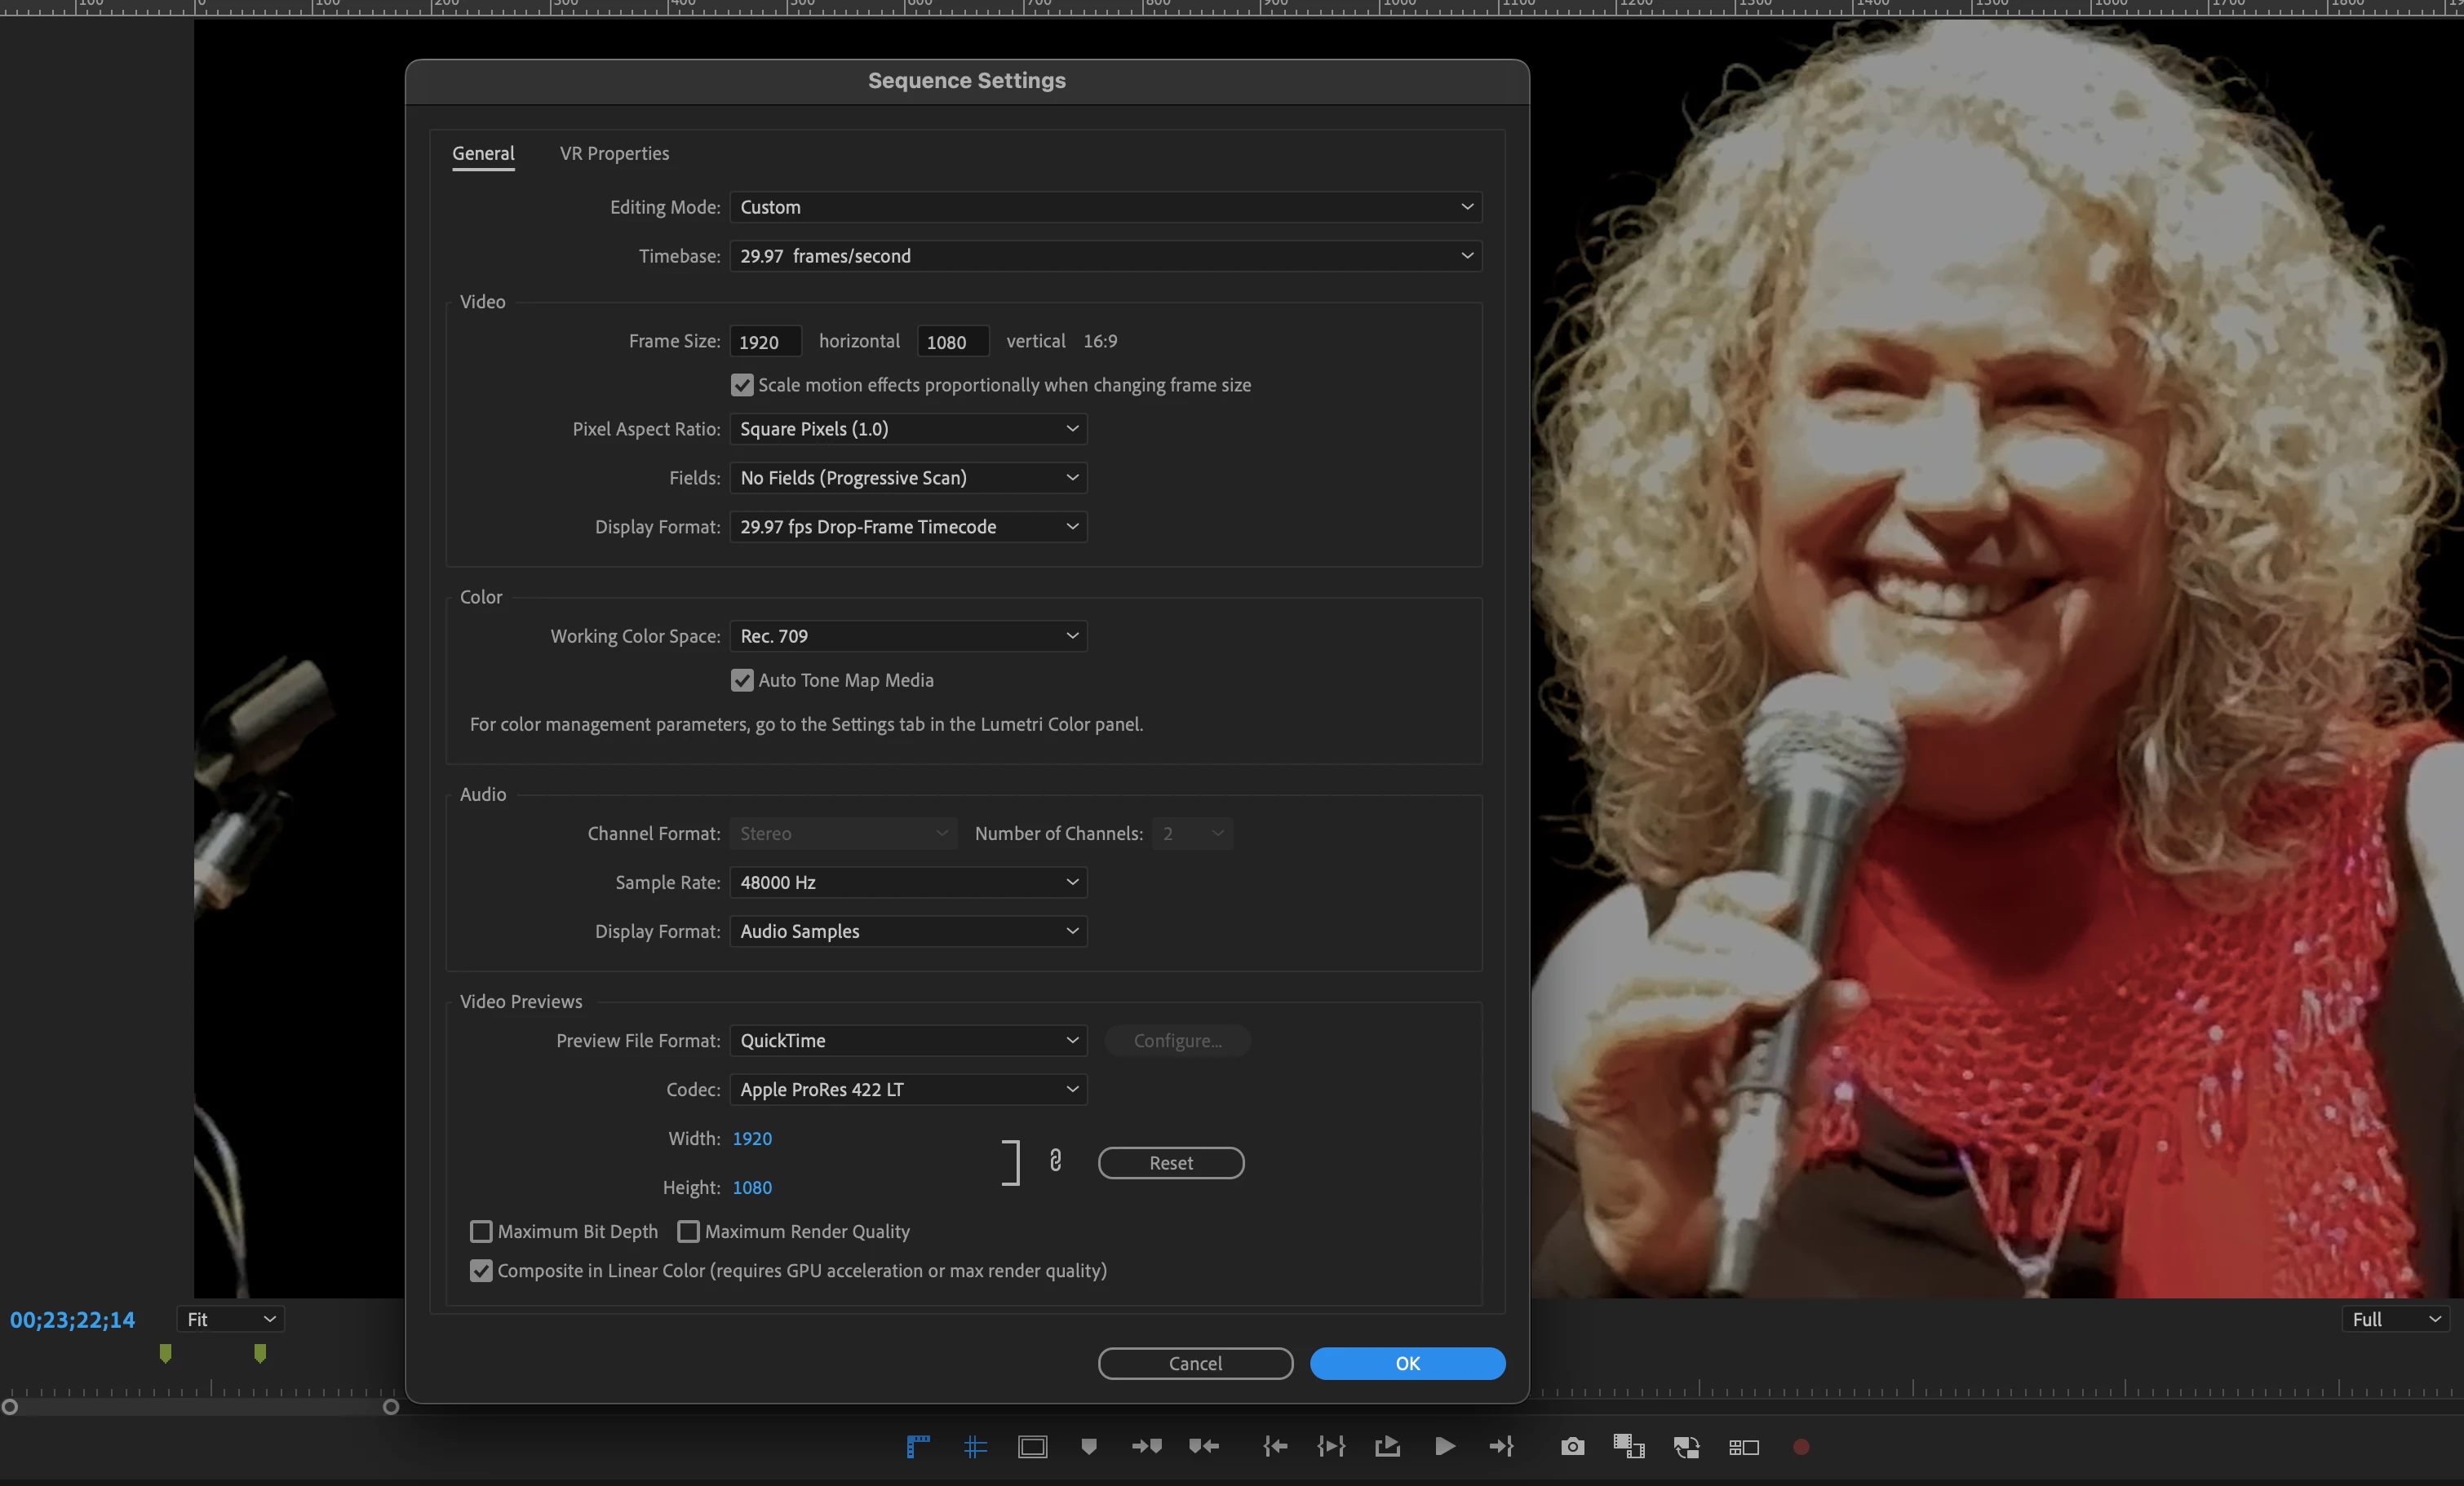
Task: Enable the Maximum Bit Depth checkbox
Action: 481,1232
